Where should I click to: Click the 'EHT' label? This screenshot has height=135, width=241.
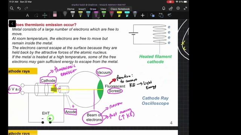pyautogui.click(x=46, y=113)
